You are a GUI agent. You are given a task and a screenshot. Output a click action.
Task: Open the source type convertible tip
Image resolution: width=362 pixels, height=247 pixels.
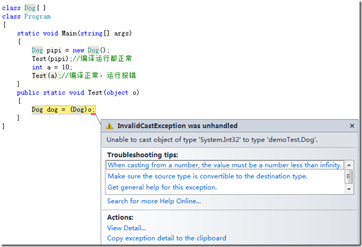[x=208, y=176]
